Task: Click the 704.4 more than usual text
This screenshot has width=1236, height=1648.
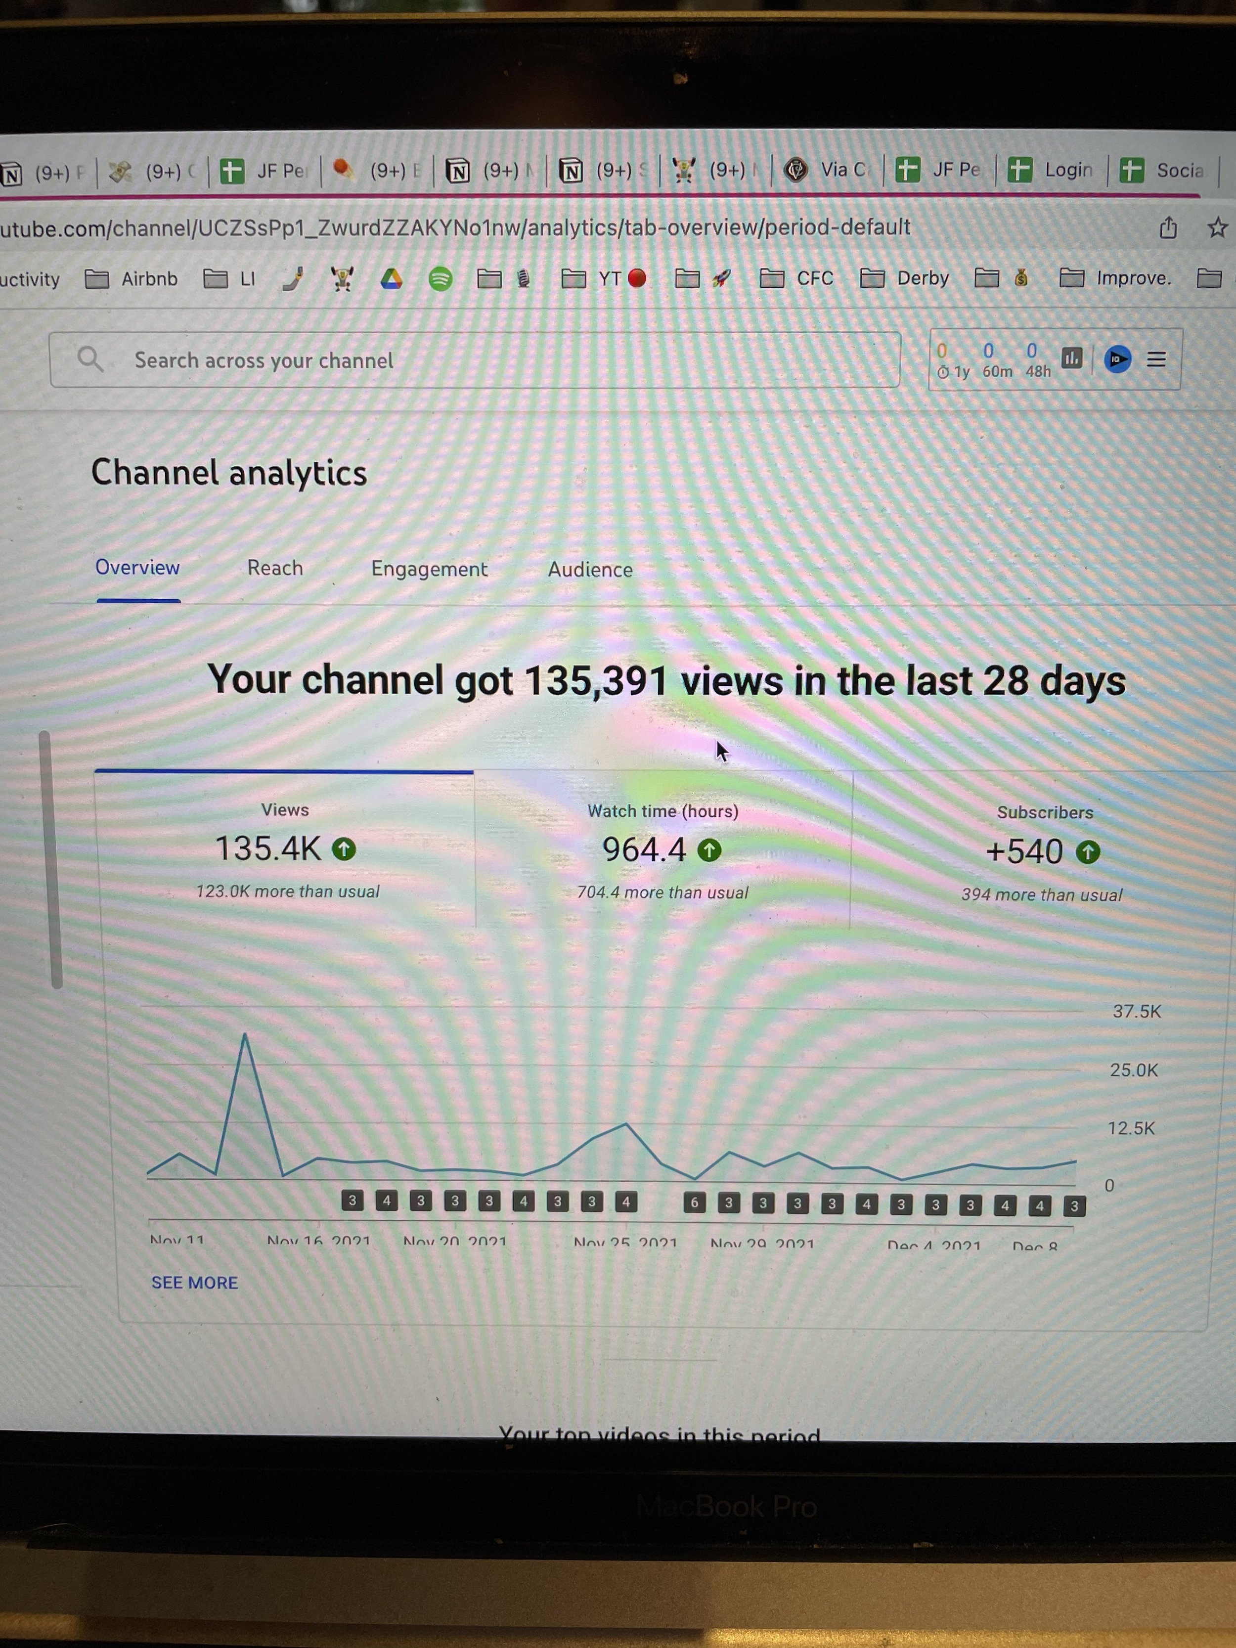Action: [662, 893]
